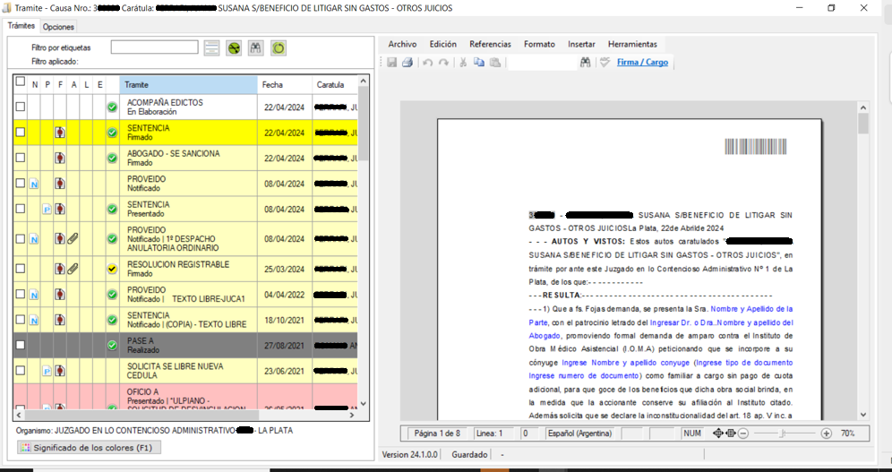Open the attachment paperclip on RESOLUCION REGISTRABLE row
Image resolution: width=892 pixels, height=472 pixels.
click(73, 269)
